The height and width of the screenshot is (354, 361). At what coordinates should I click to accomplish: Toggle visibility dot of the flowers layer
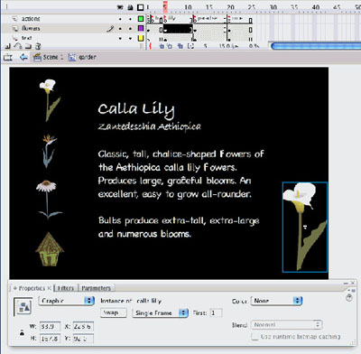point(120,29)
